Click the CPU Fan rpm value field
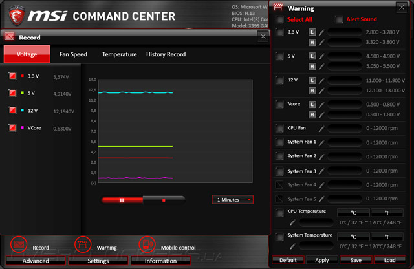Viewport: 414px width, 269px height. (345, 129)
